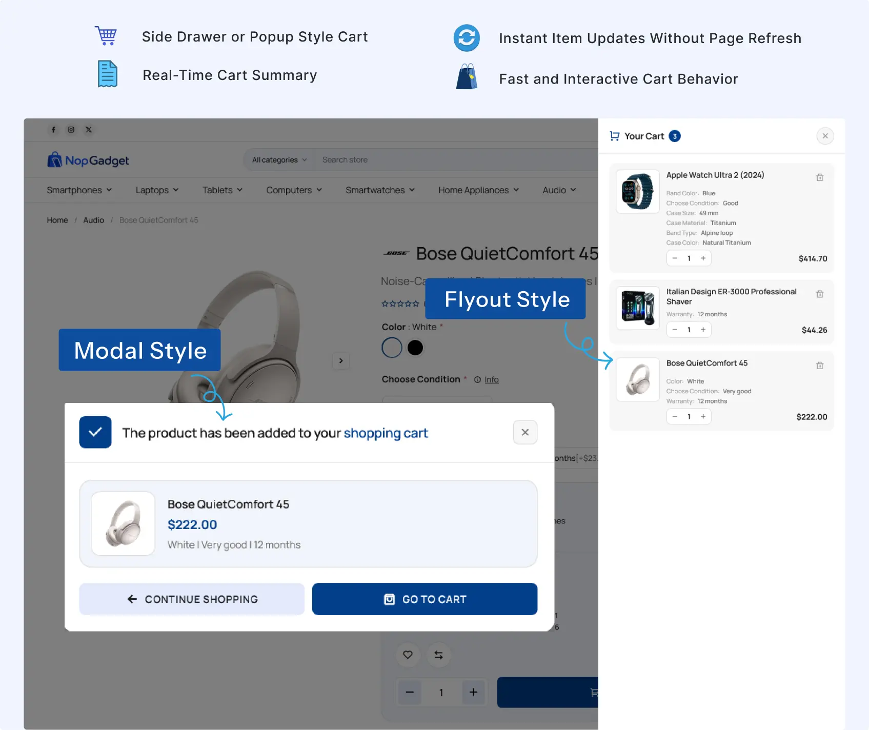869x730 pixels.
Task: Click Bose QuietComfort 45 title in flyout cart
Action: point(707,363)
